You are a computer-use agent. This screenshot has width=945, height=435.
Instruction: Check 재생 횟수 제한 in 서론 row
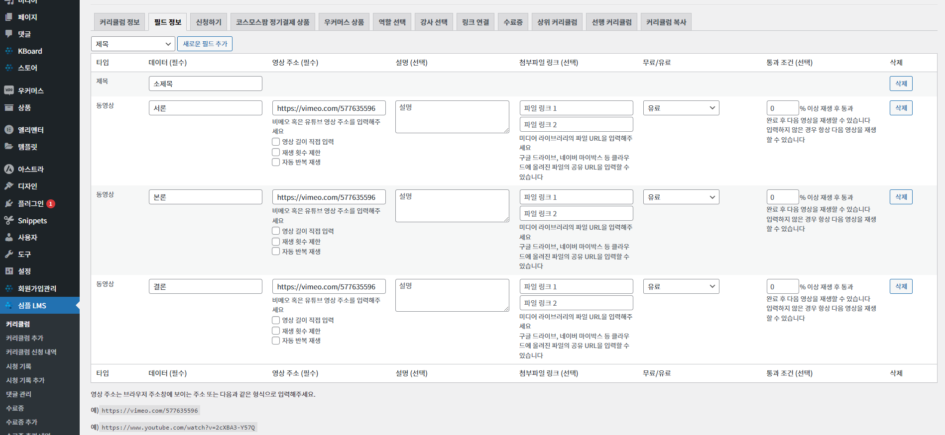[276, 152]
